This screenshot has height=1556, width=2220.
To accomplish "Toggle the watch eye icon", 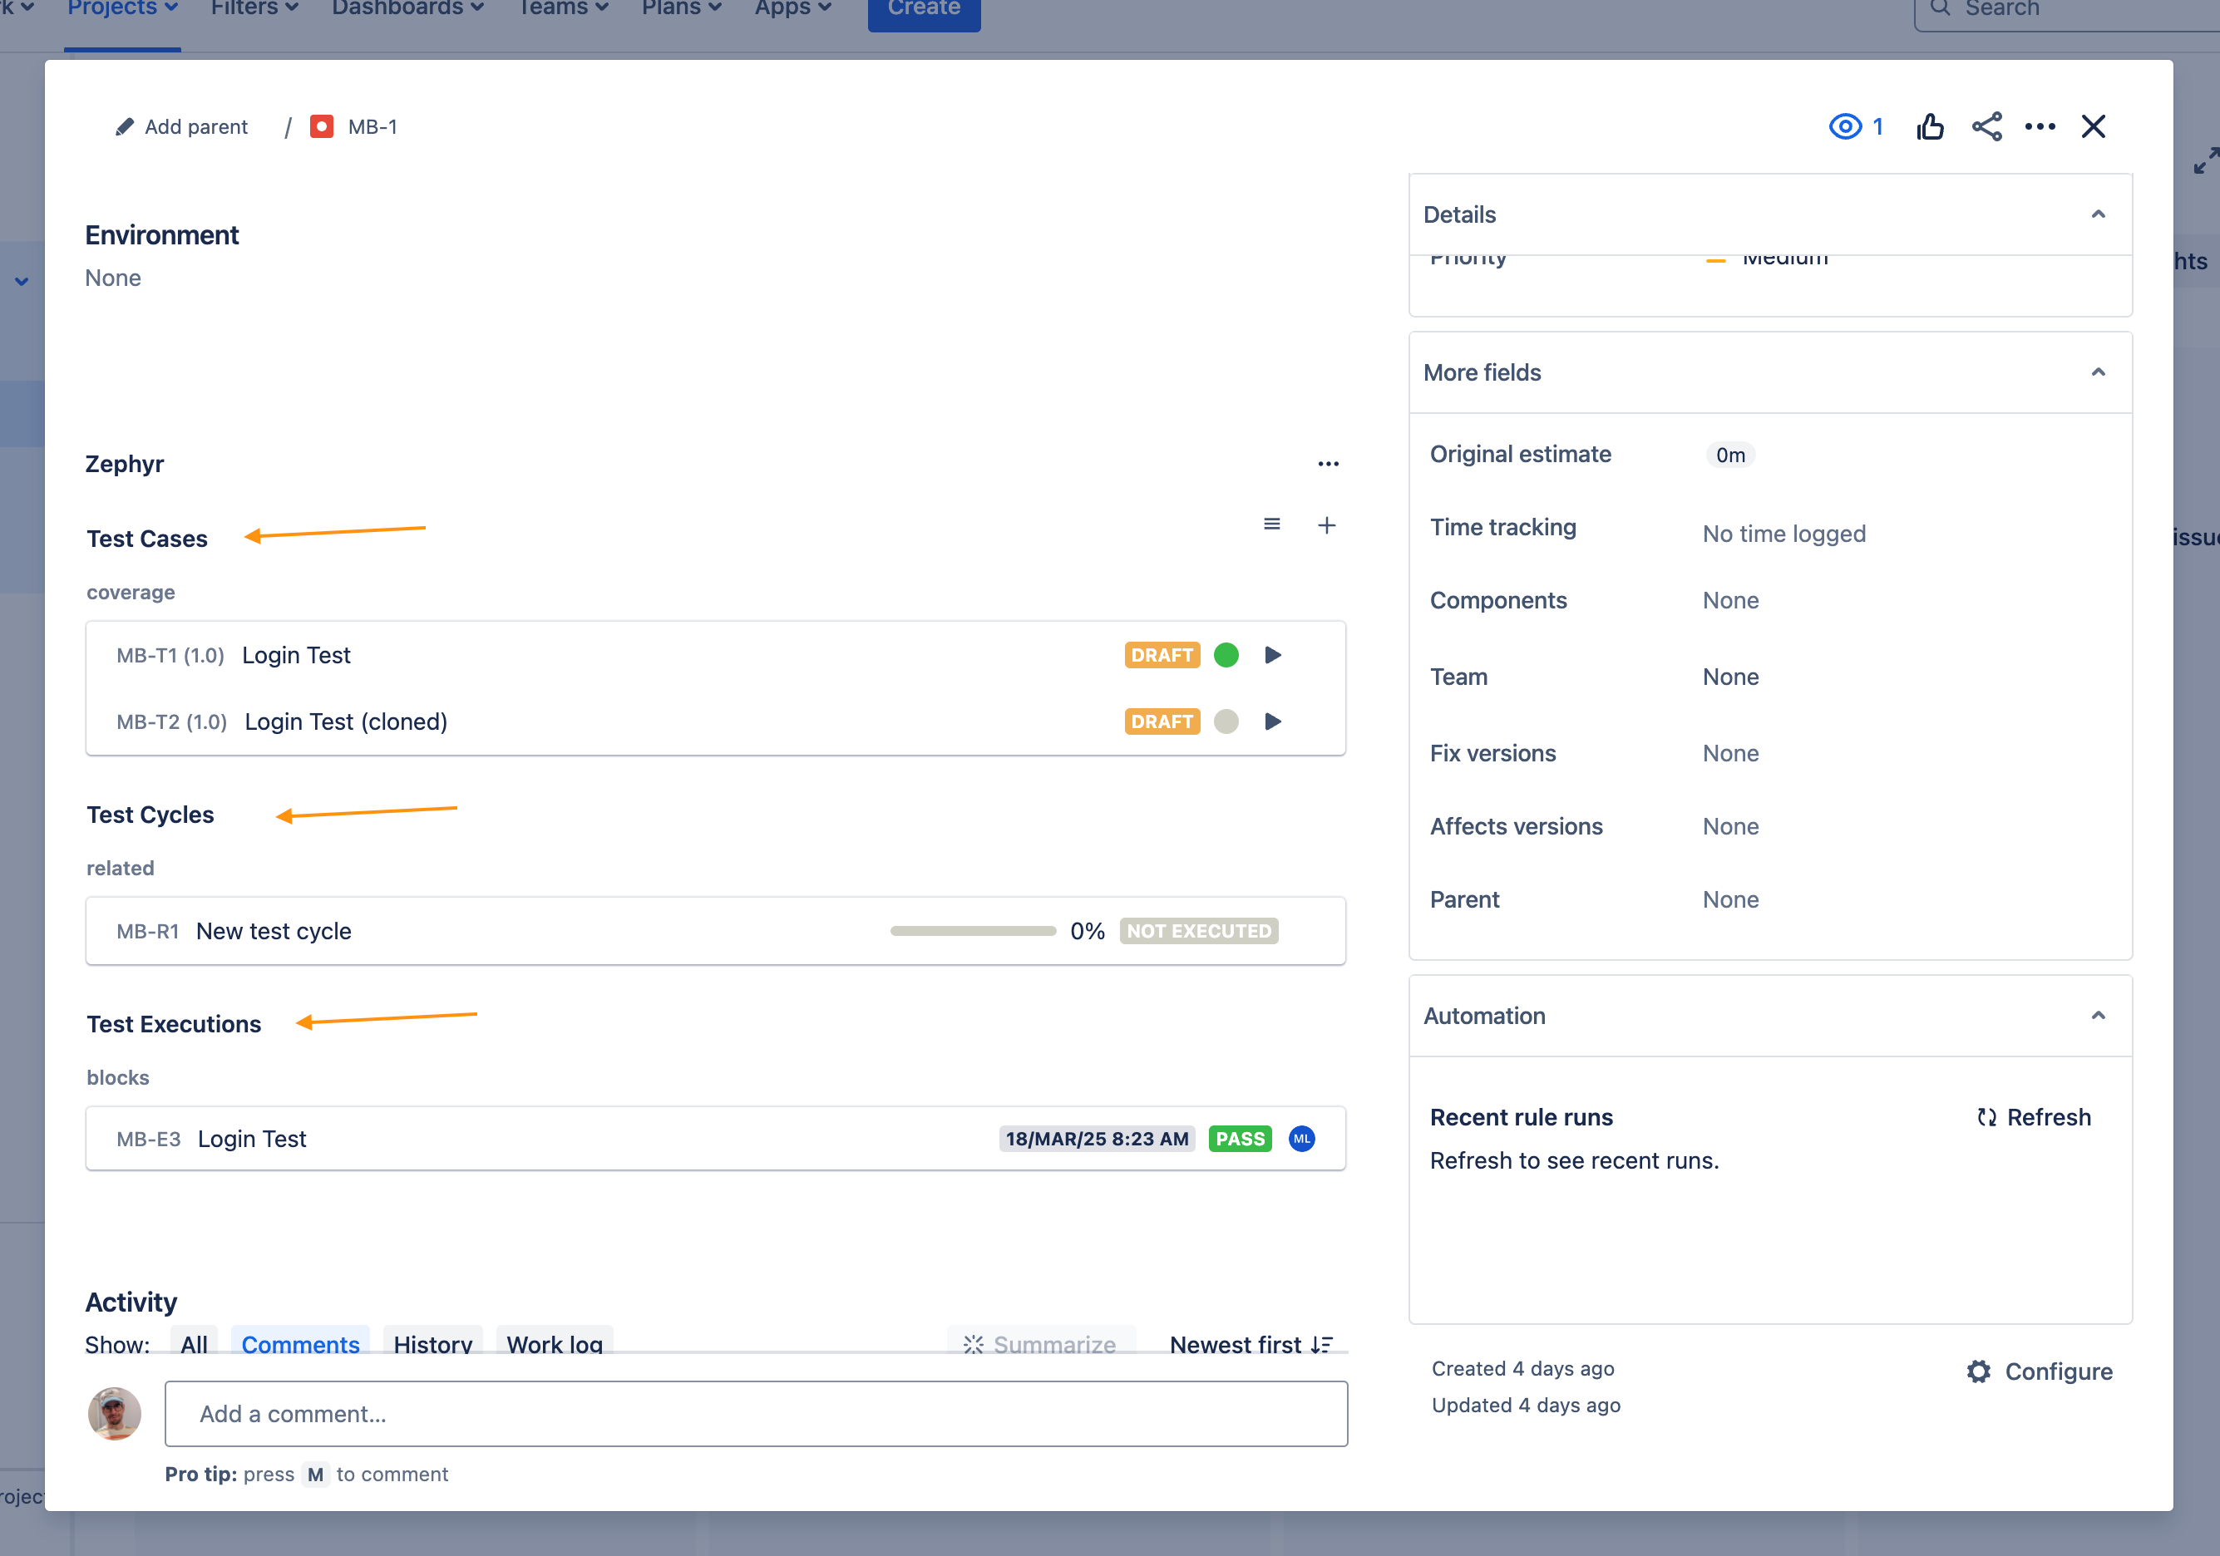I will pyautogui.click(x=1845, y=126).
